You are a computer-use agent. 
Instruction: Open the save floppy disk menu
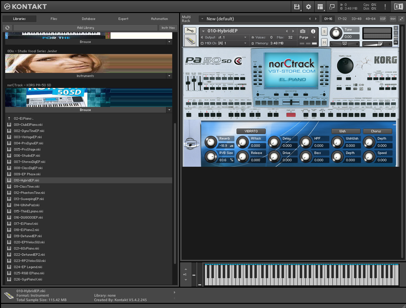click(297, 7)
